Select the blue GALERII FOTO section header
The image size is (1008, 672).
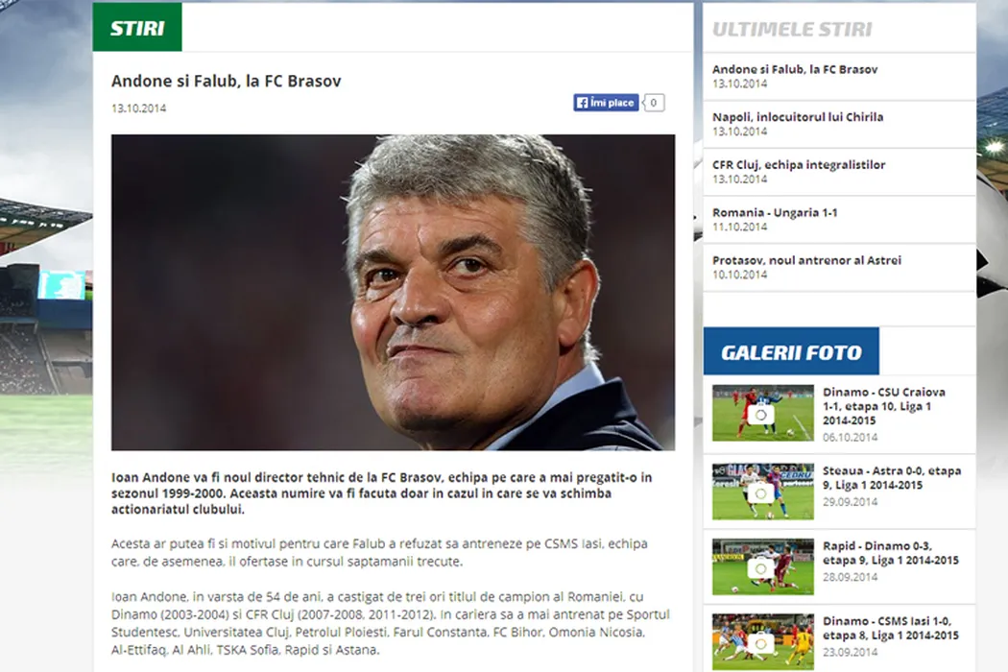tap(791, 351)
